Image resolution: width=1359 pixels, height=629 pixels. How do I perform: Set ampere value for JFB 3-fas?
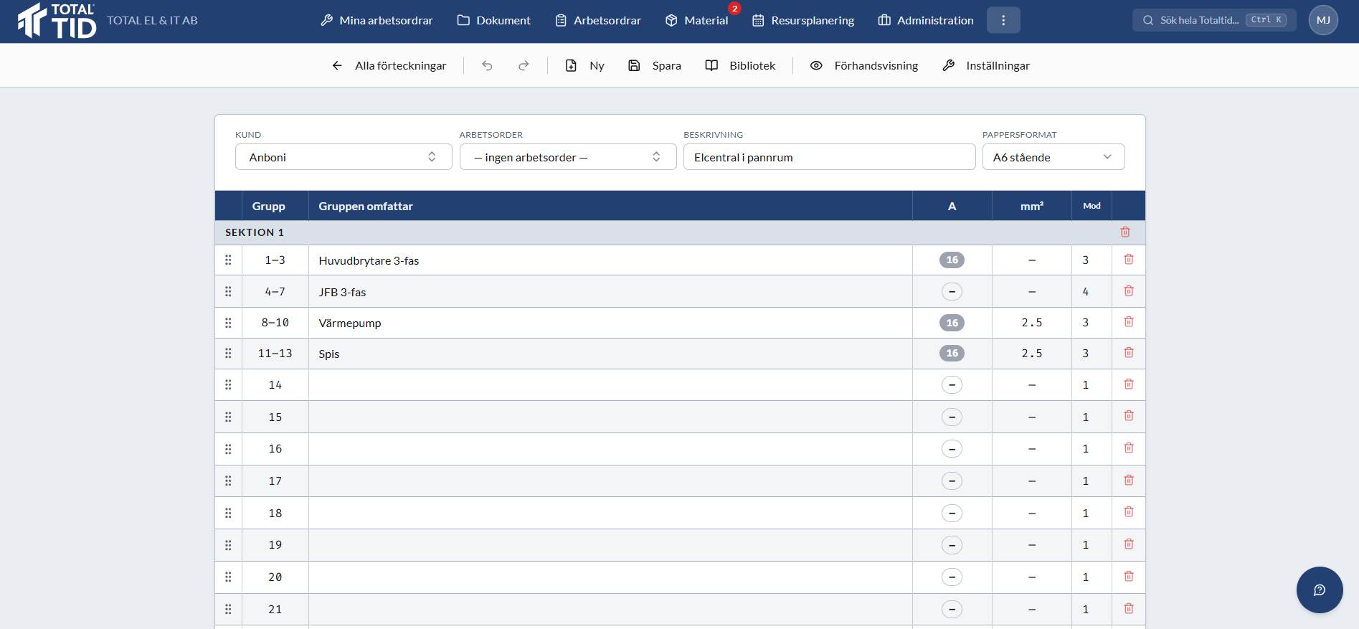[x=952, y=291]
